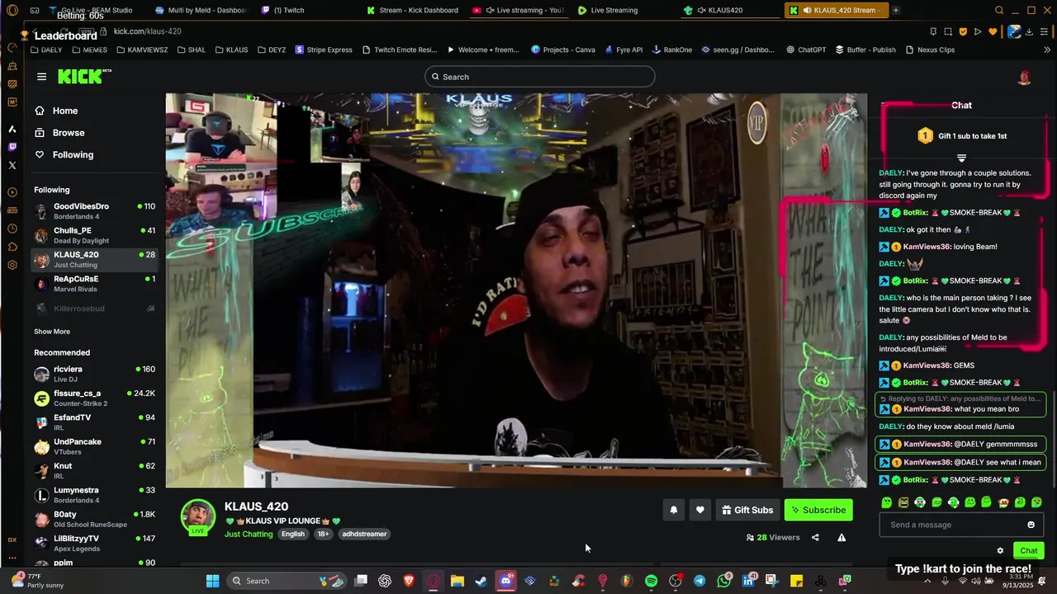Click the Kick Search box
This screenshot has height=594, width=1057.
tap(540, 77)
